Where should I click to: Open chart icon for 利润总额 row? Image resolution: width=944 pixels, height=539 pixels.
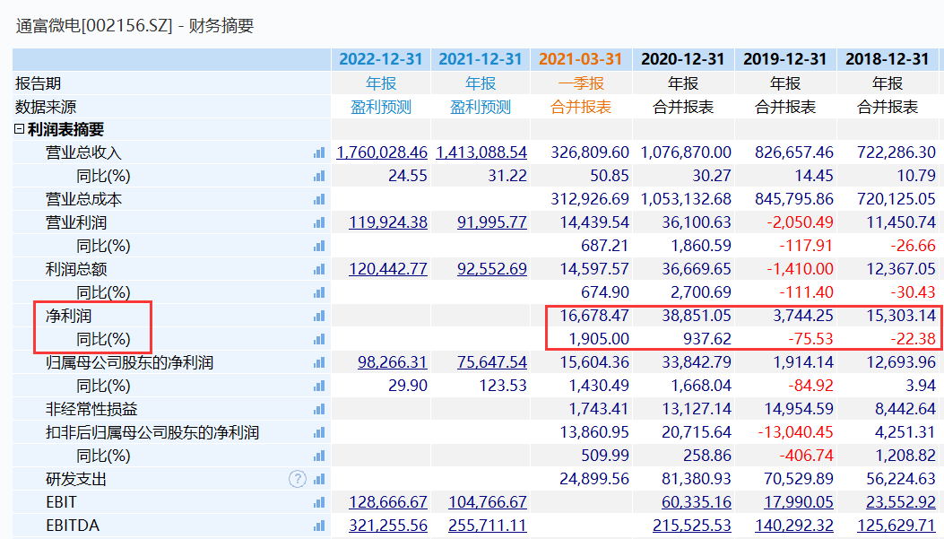point(319,269)
